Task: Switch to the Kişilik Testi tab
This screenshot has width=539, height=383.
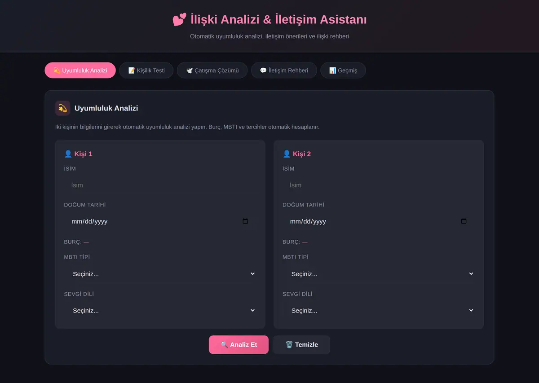Action: 146,70
